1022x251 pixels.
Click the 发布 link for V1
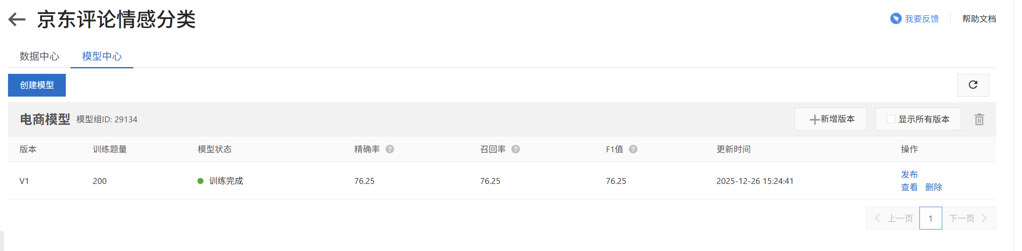[x=909, y=174]
